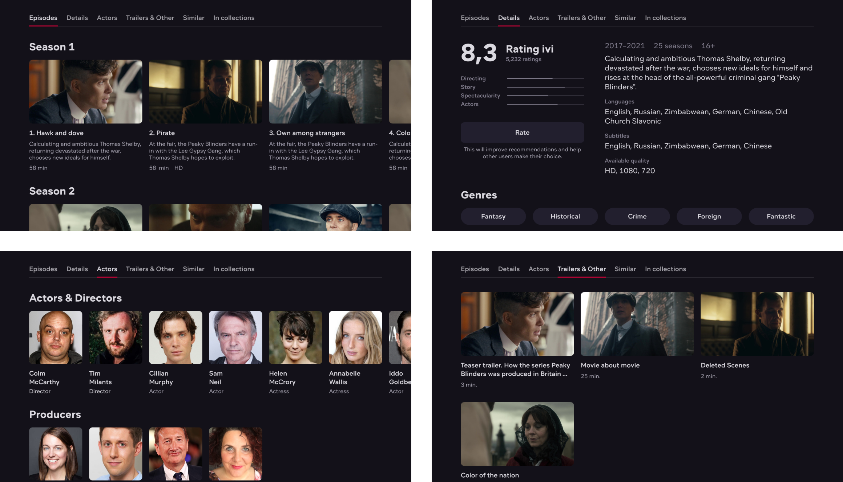This screenshot has width=843, height=482.
Task: Open Annabelle Wallis actress photo
Action: pyautogui.click(x=355, y=338)
